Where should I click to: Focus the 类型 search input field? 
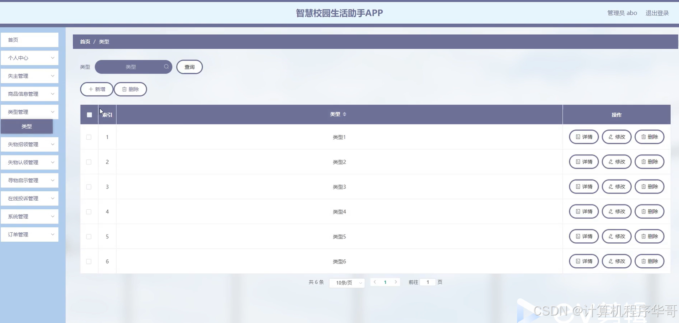(x=133, y=67)
